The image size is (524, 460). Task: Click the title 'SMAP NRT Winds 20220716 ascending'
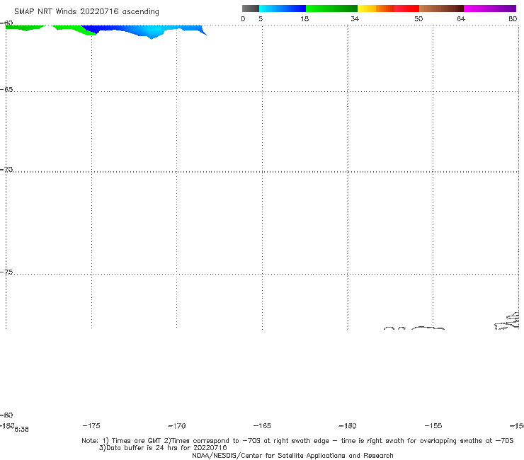[86, 12]
